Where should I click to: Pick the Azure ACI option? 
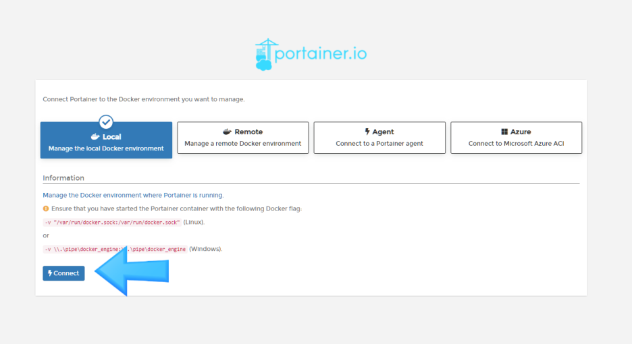coord(516,138)
